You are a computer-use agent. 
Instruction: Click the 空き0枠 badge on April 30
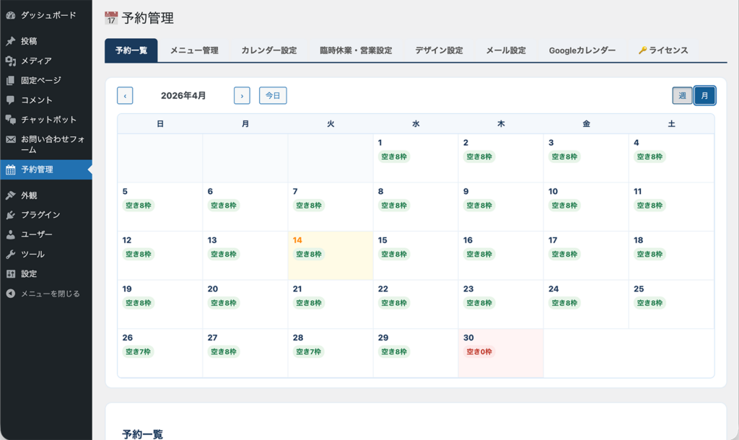[x=481, y=351]
